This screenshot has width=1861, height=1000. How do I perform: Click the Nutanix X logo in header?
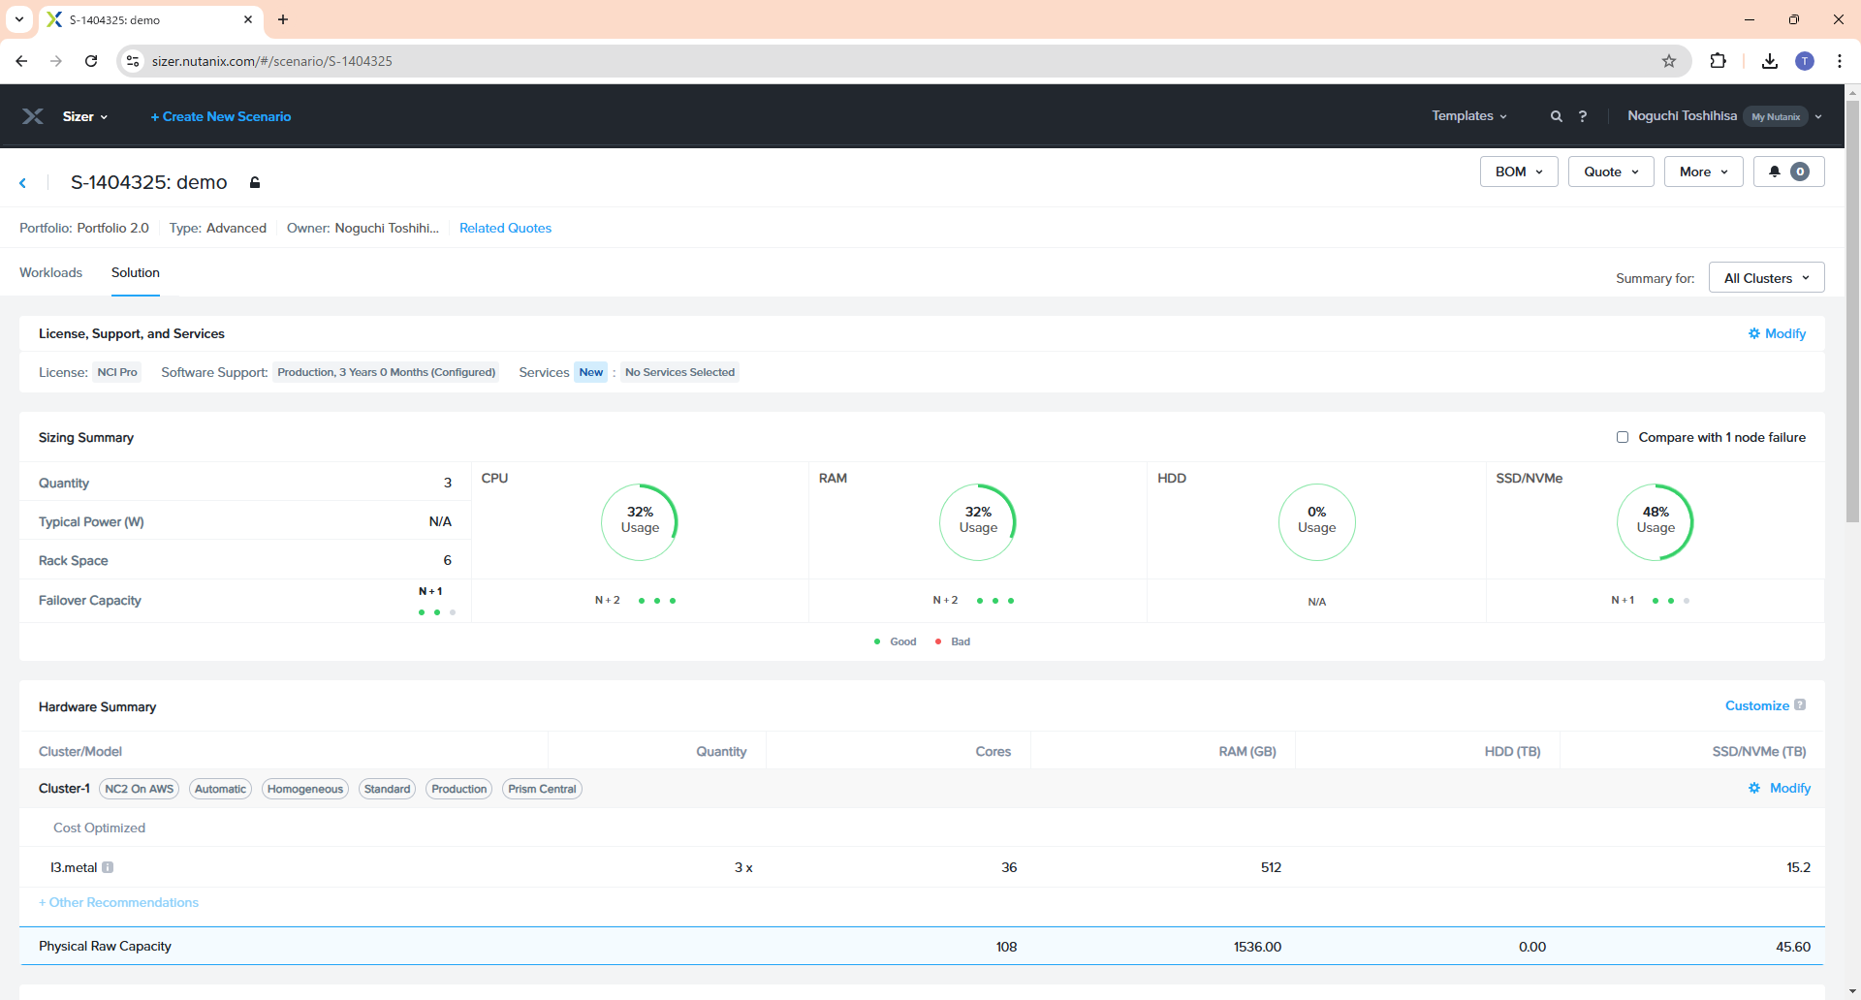point(33,116)
